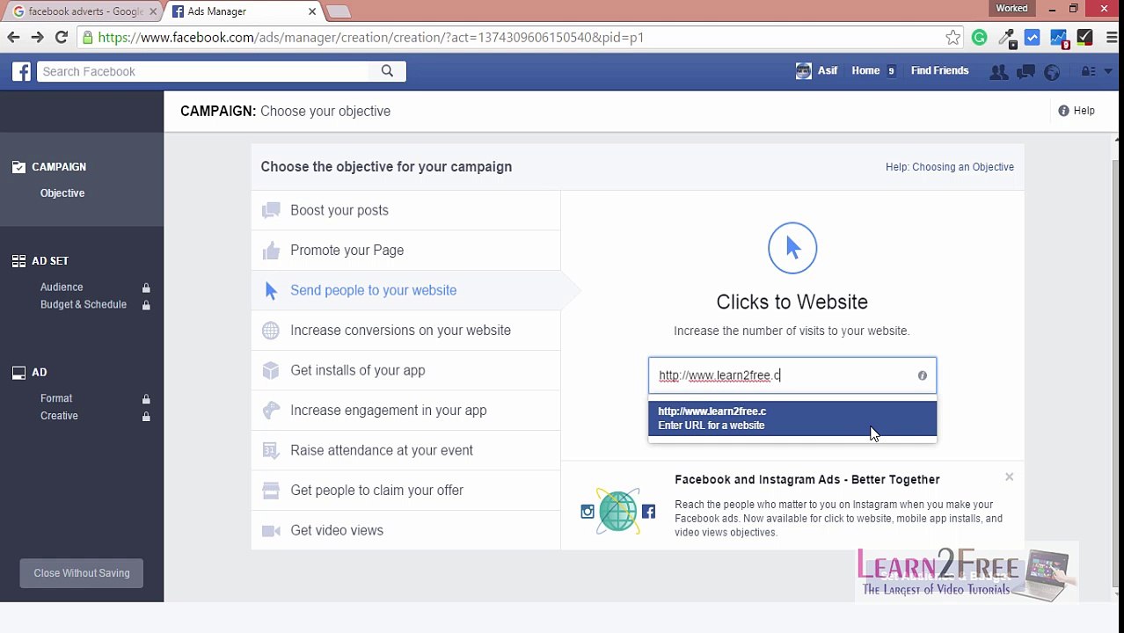Click the Worked profile button in titlebar
1124x633 pixels.
click(1011, 9)
